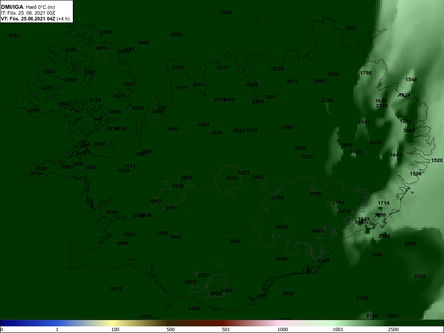
Task: Click the map value 2282
Action: [278, 69]
